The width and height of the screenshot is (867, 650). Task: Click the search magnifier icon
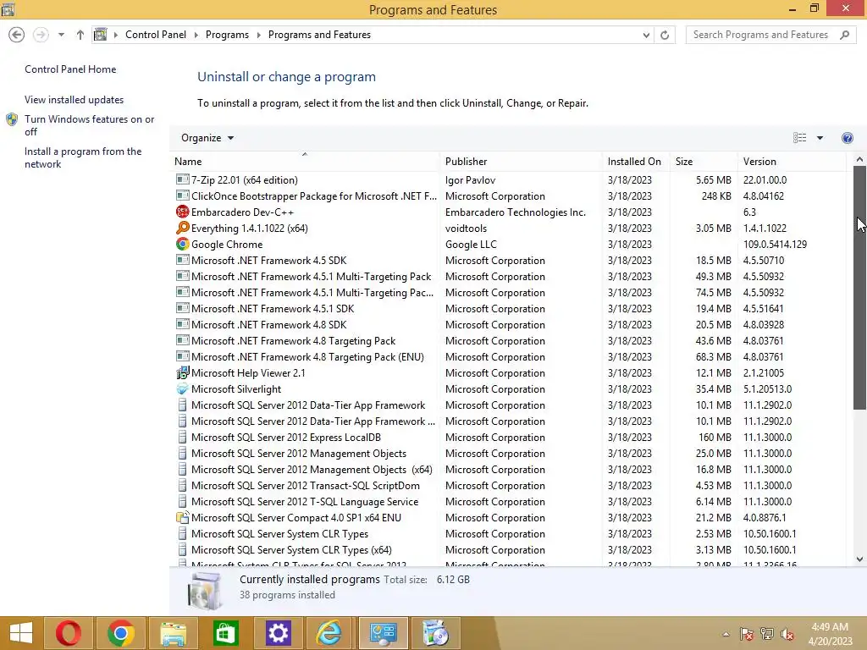tap(844, 35)
